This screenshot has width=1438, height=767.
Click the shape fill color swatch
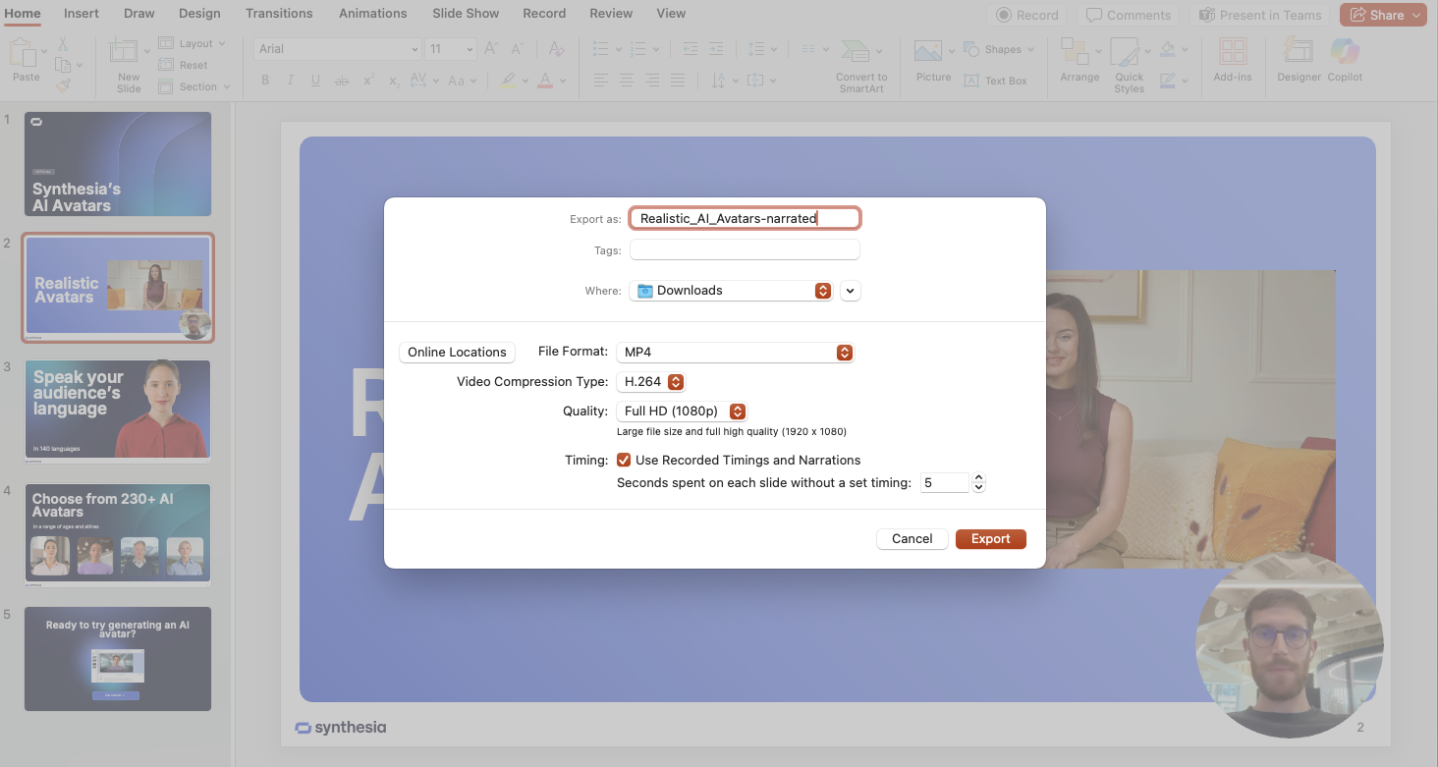(x=1167, y=49)
